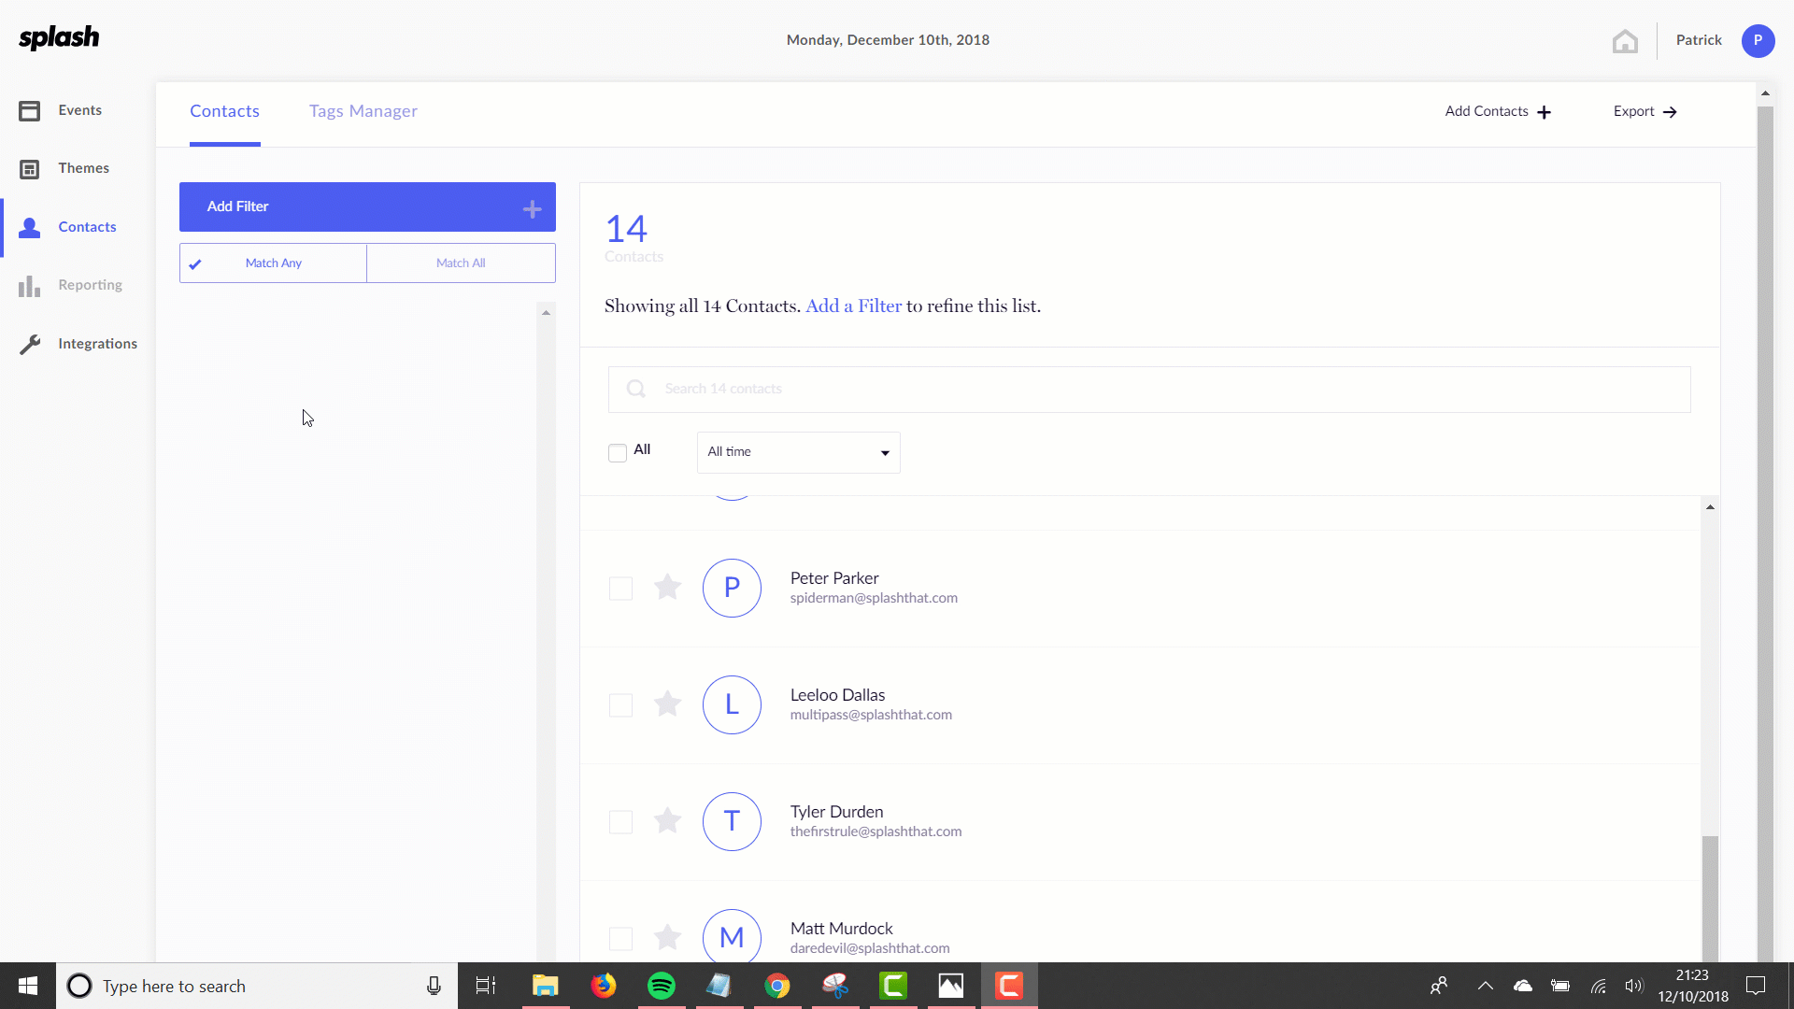
Task: Click the contact list scrollbar thumb
Action: coord(1710,899)
